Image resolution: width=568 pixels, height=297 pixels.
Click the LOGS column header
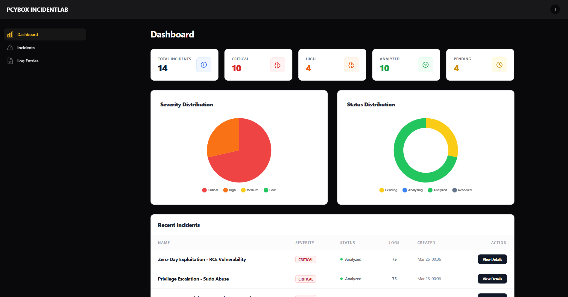tap(394, 243)
